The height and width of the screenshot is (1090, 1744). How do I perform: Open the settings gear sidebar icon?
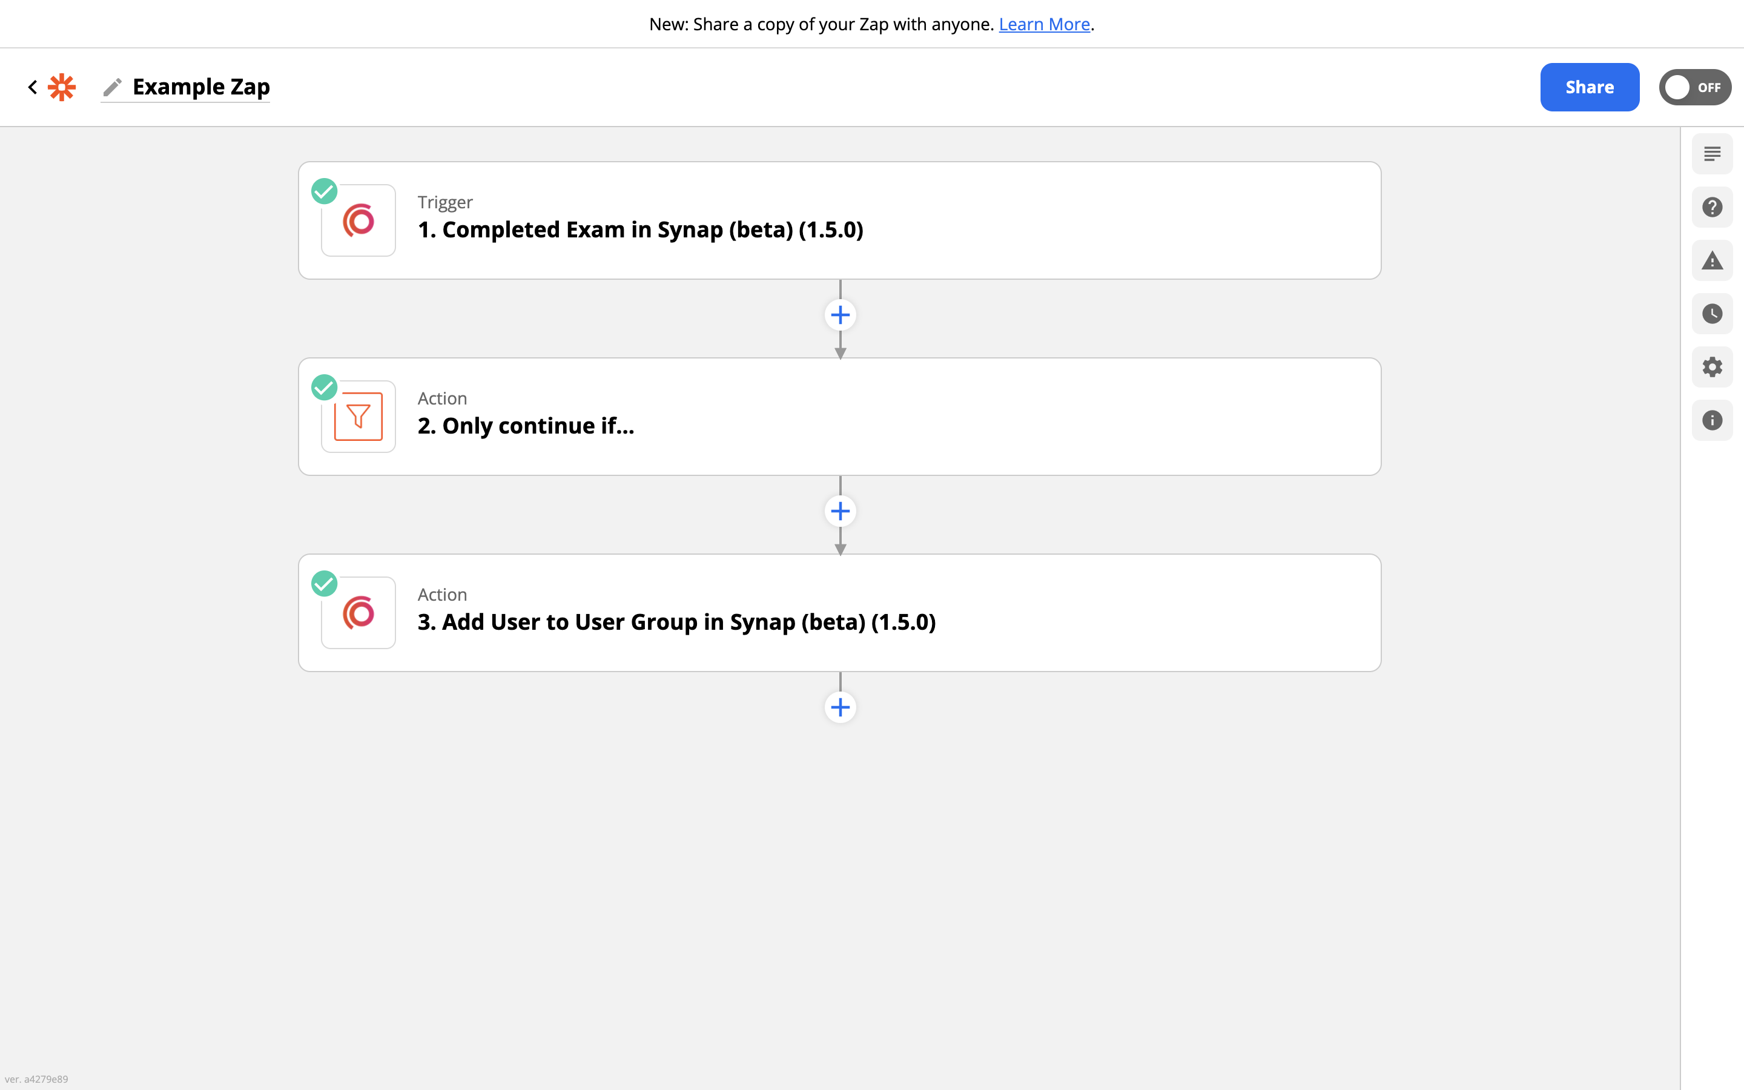(1711, 367)
